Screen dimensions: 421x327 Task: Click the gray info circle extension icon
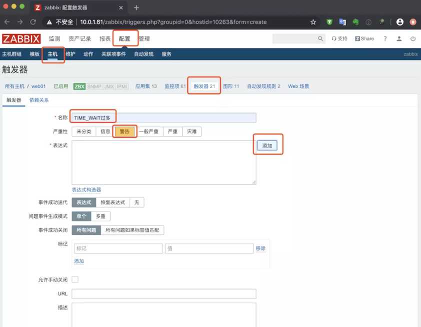pos(368,22)
